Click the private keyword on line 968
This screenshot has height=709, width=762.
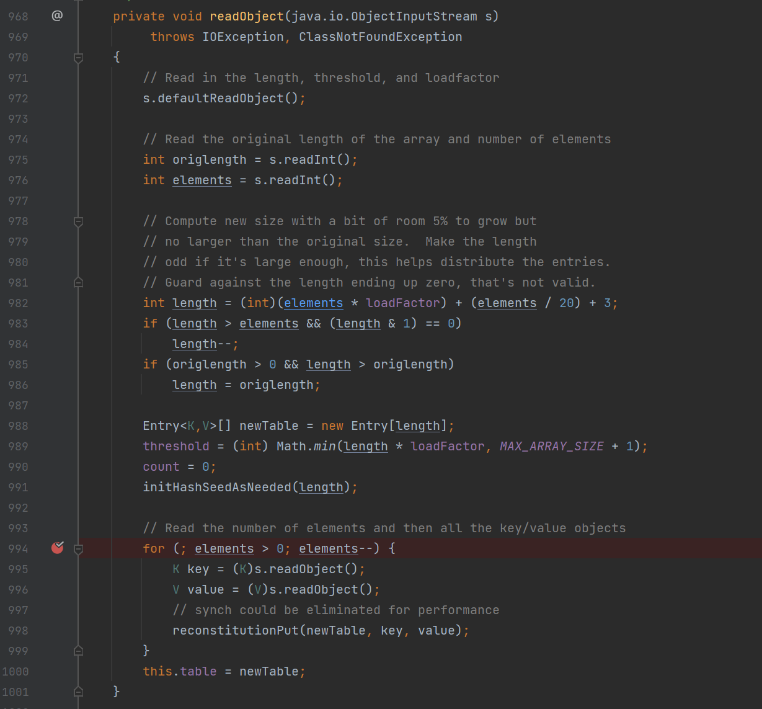pos(139,16)
